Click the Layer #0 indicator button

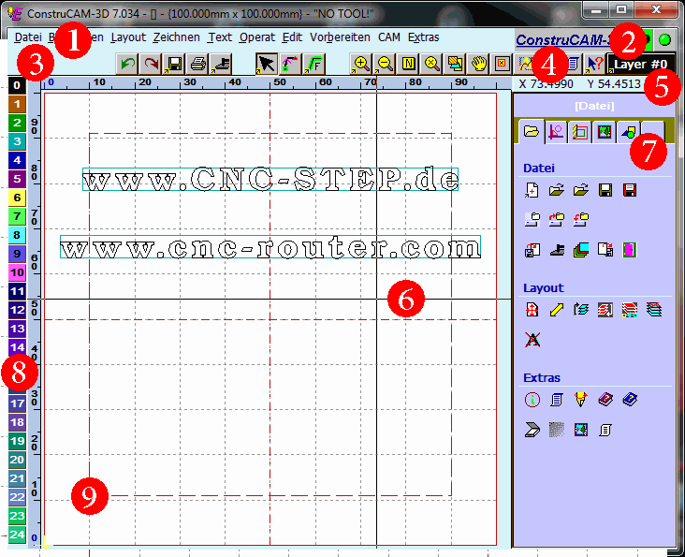coord(642,63)
